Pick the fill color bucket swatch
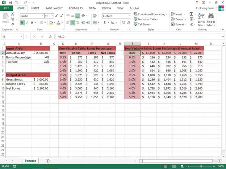 [x=51, y=23]
